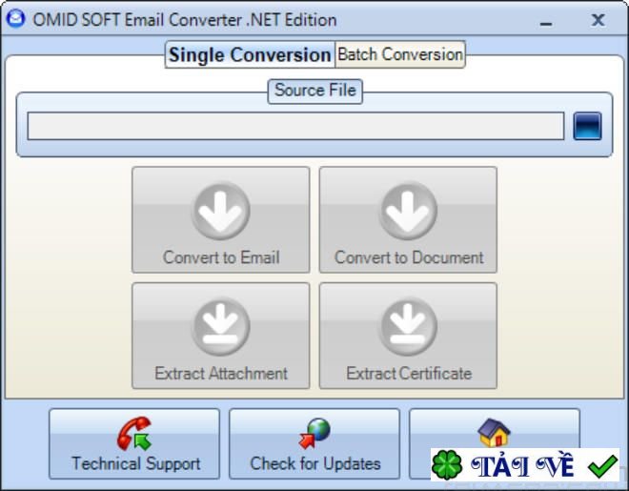Click the OMID SOFT app icon in title bar

pyautogui.click(x=16, y=19)
